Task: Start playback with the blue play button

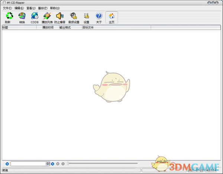Action: (52, 164)
